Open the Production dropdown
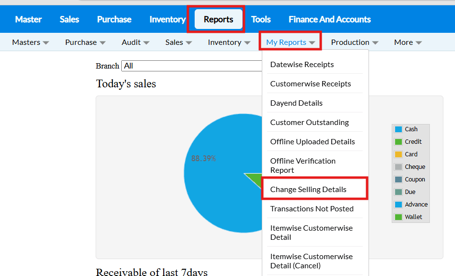The image size is (455, 276). pyautogui.click(x=354, y=42)
